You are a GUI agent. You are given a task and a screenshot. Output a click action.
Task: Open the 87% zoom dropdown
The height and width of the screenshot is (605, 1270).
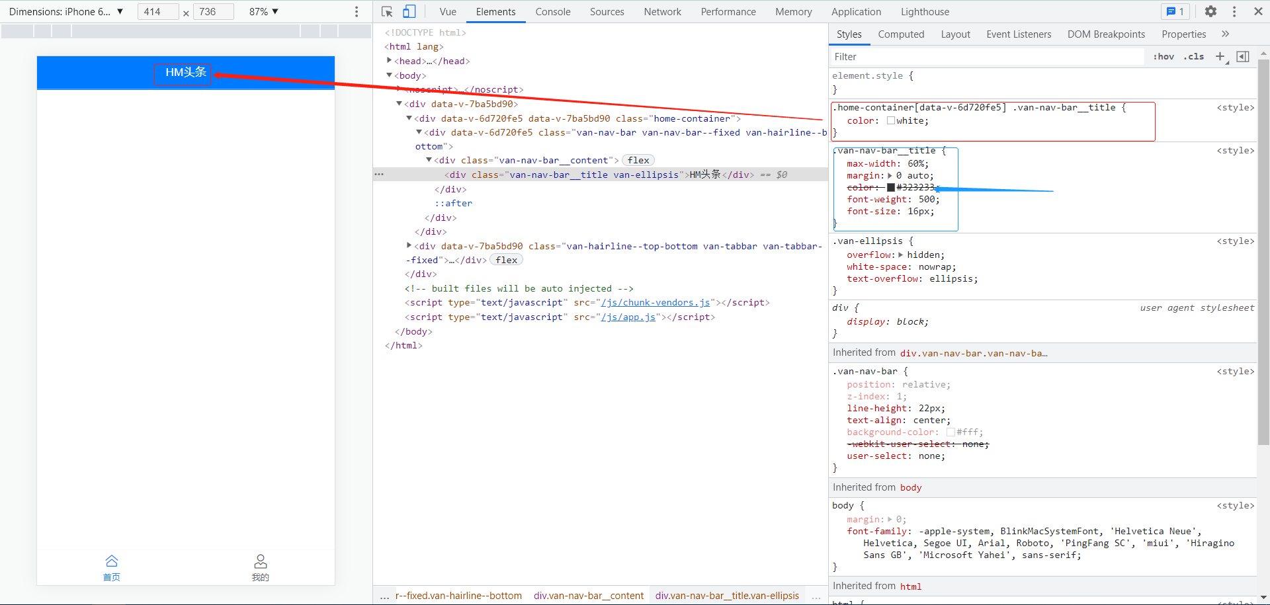coord(264,12)
